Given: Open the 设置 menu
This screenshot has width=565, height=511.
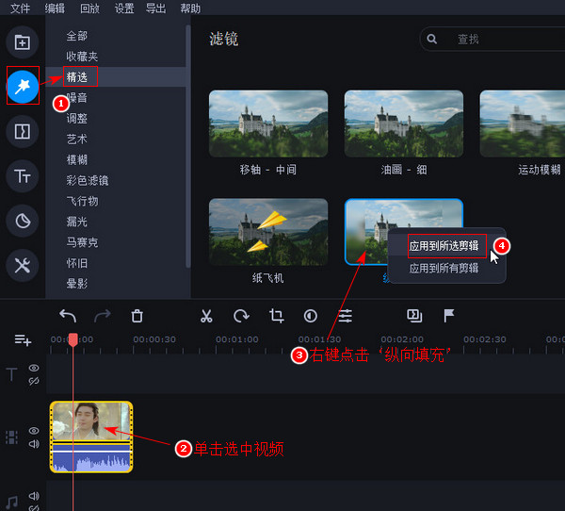Looking at the screenshot, I should (124, 8).
